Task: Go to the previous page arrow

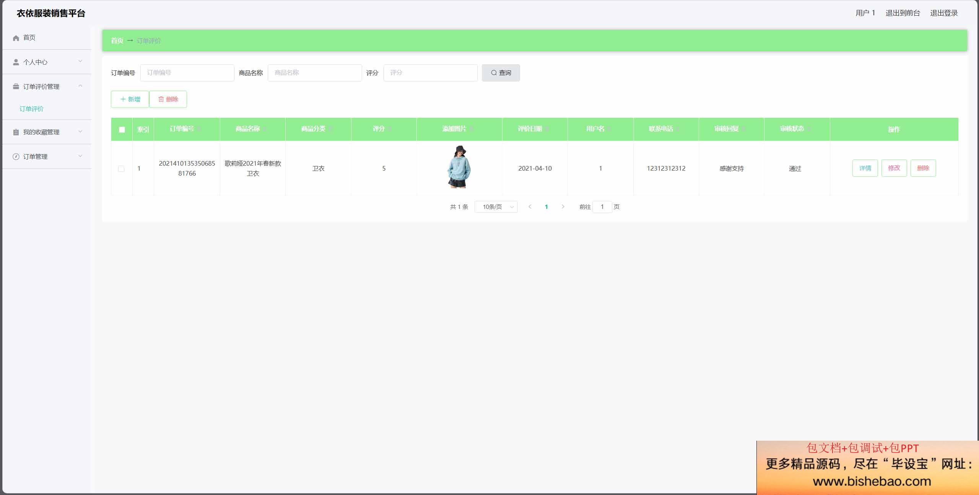Action: tap(530, 207)
